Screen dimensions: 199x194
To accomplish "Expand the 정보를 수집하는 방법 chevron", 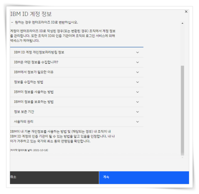I will pos(138,82).
